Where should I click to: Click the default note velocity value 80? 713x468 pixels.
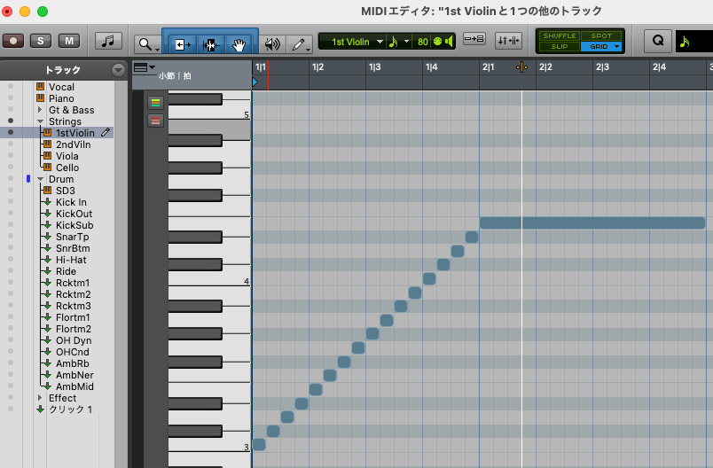(423, 42)
